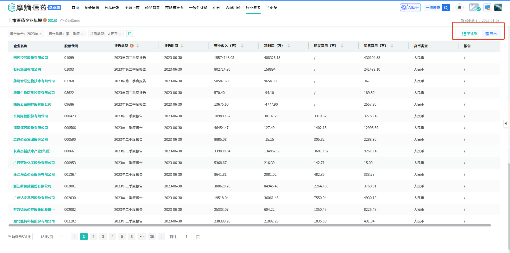Sort by 营业收入 (万) column
Image resolution: width=510 pixels, height=253 pixels.
[x=242, y=46]
